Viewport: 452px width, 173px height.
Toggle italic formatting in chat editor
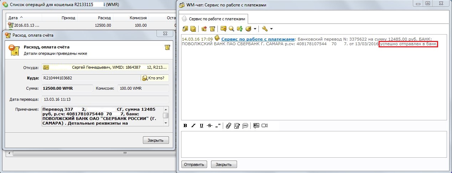tap(193, 125)
